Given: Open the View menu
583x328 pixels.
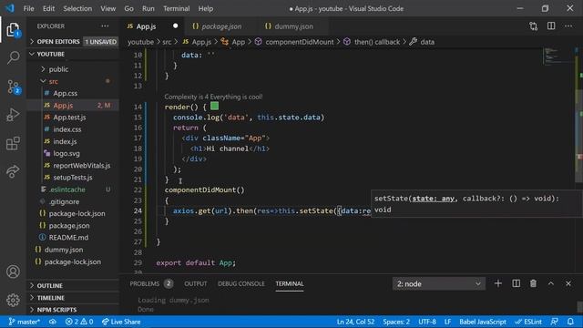Looking at the screenshot, I should [107, 8].
